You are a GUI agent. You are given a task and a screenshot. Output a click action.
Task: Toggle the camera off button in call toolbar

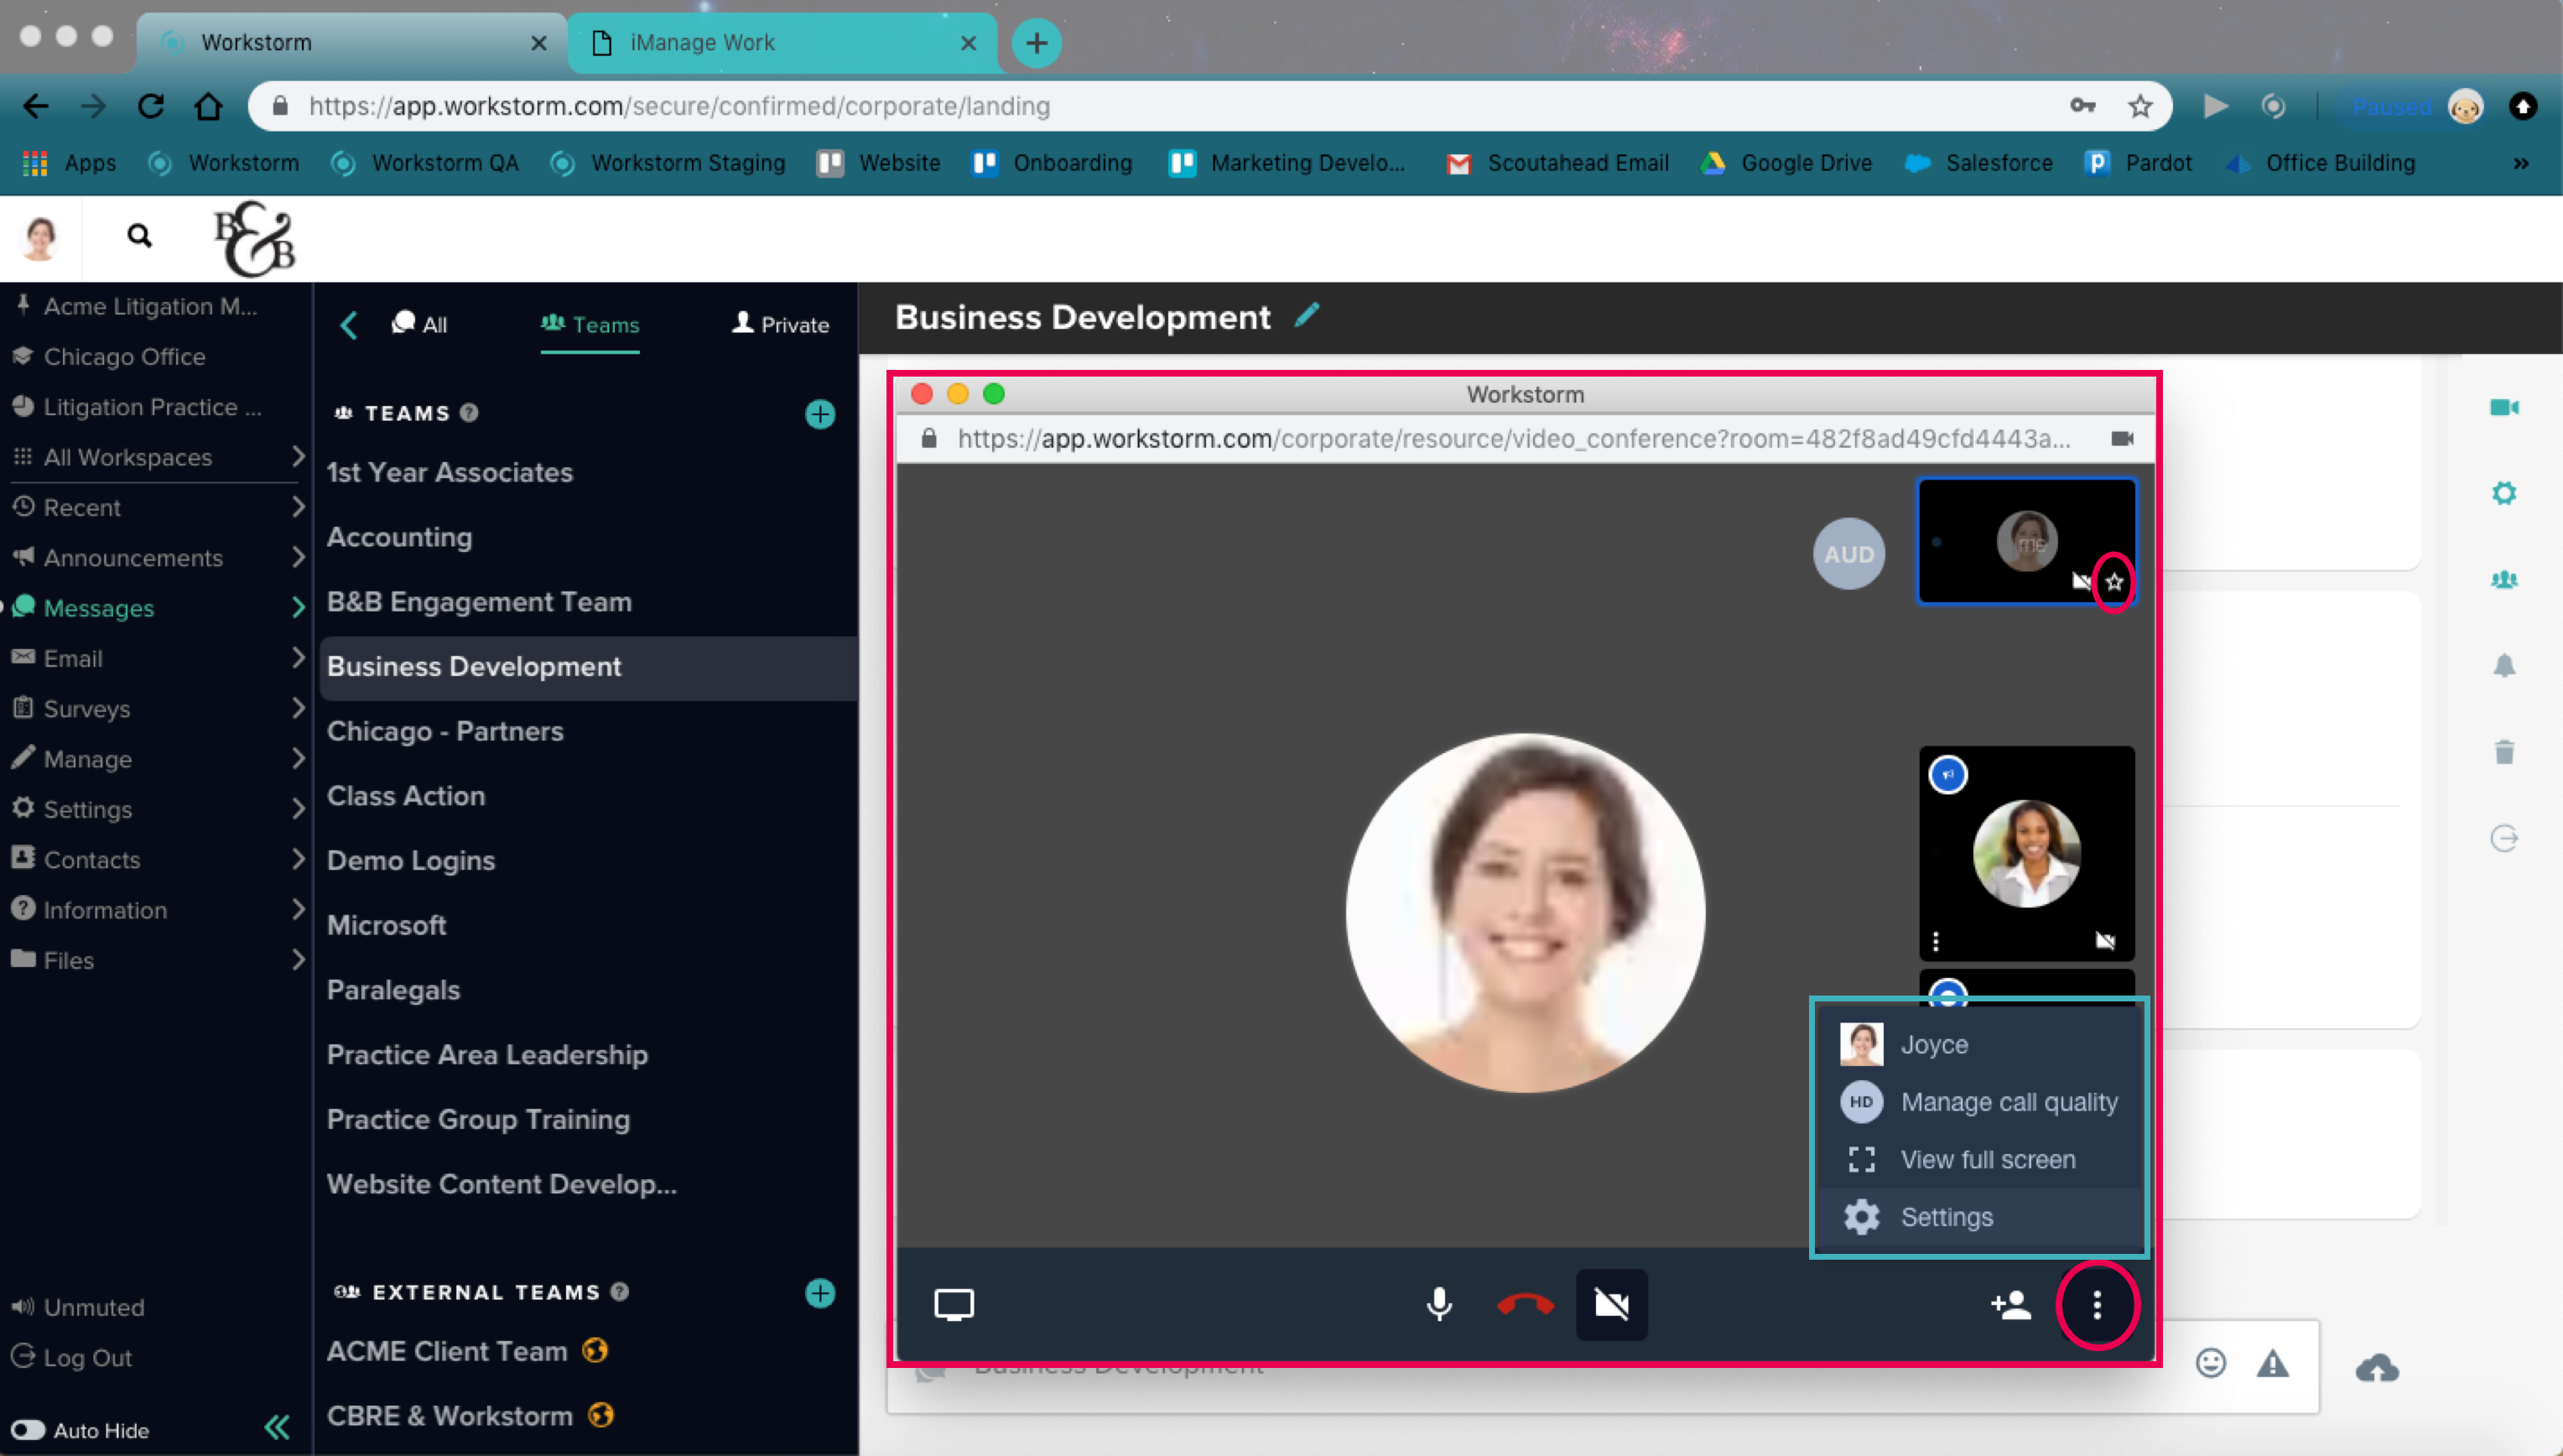(1611, 1304)
